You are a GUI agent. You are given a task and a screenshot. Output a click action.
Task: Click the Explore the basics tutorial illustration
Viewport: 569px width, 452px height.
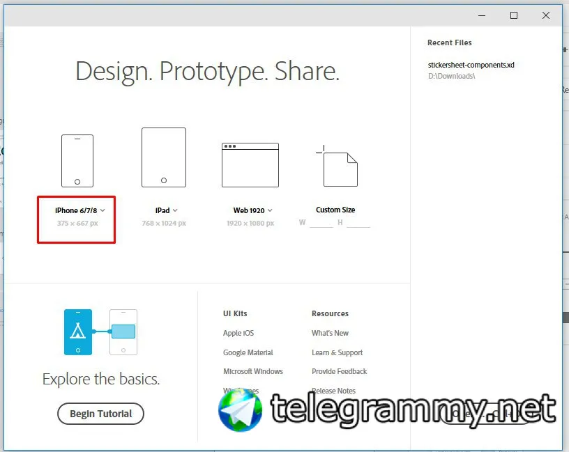(x=100, y=332)
